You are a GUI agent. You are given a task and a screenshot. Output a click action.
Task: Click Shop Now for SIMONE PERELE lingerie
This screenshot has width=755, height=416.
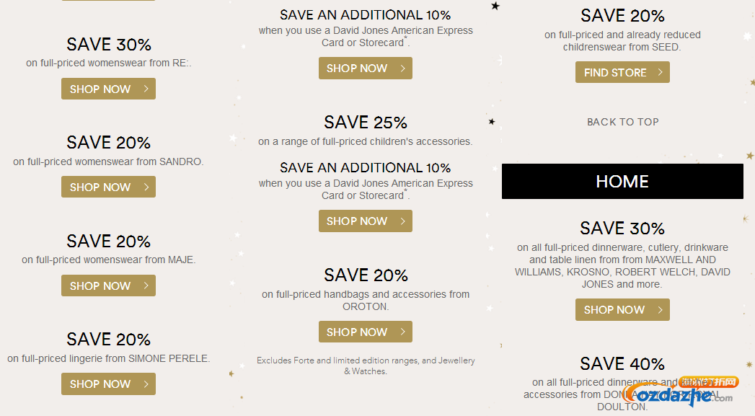108,384
